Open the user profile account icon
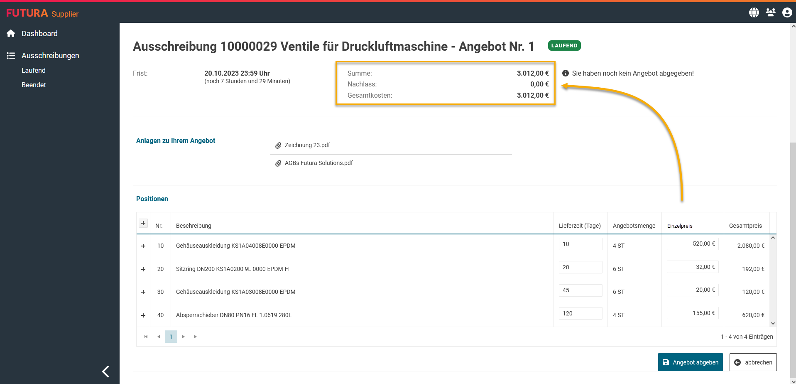This screenshot has height=384, width=796. click(787, 12)
